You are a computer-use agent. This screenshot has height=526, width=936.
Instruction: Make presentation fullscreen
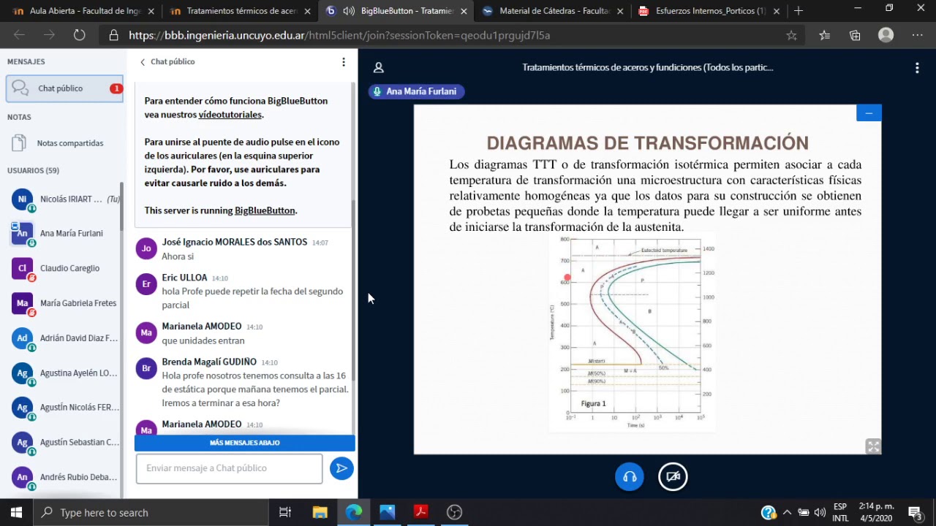[x=873, y=446]
